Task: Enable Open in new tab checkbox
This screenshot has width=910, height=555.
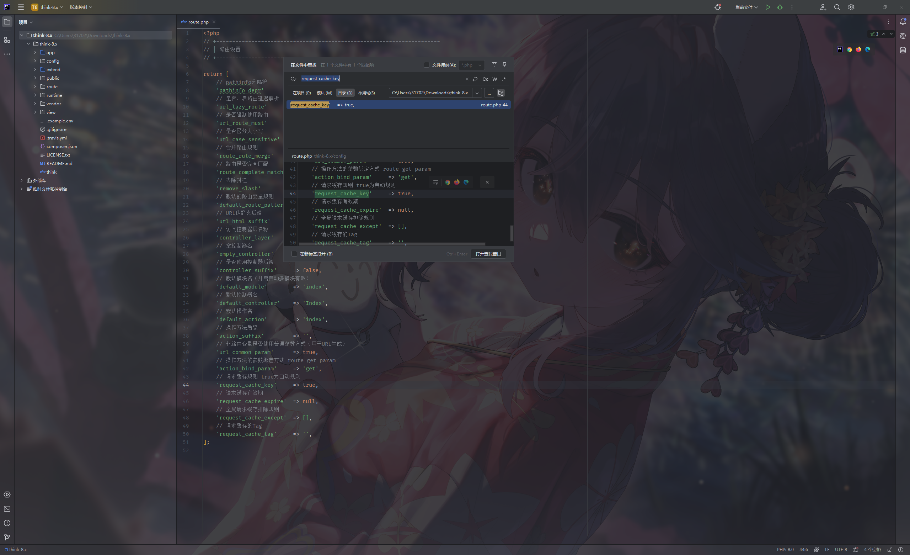Action: (x=294, y=254)
